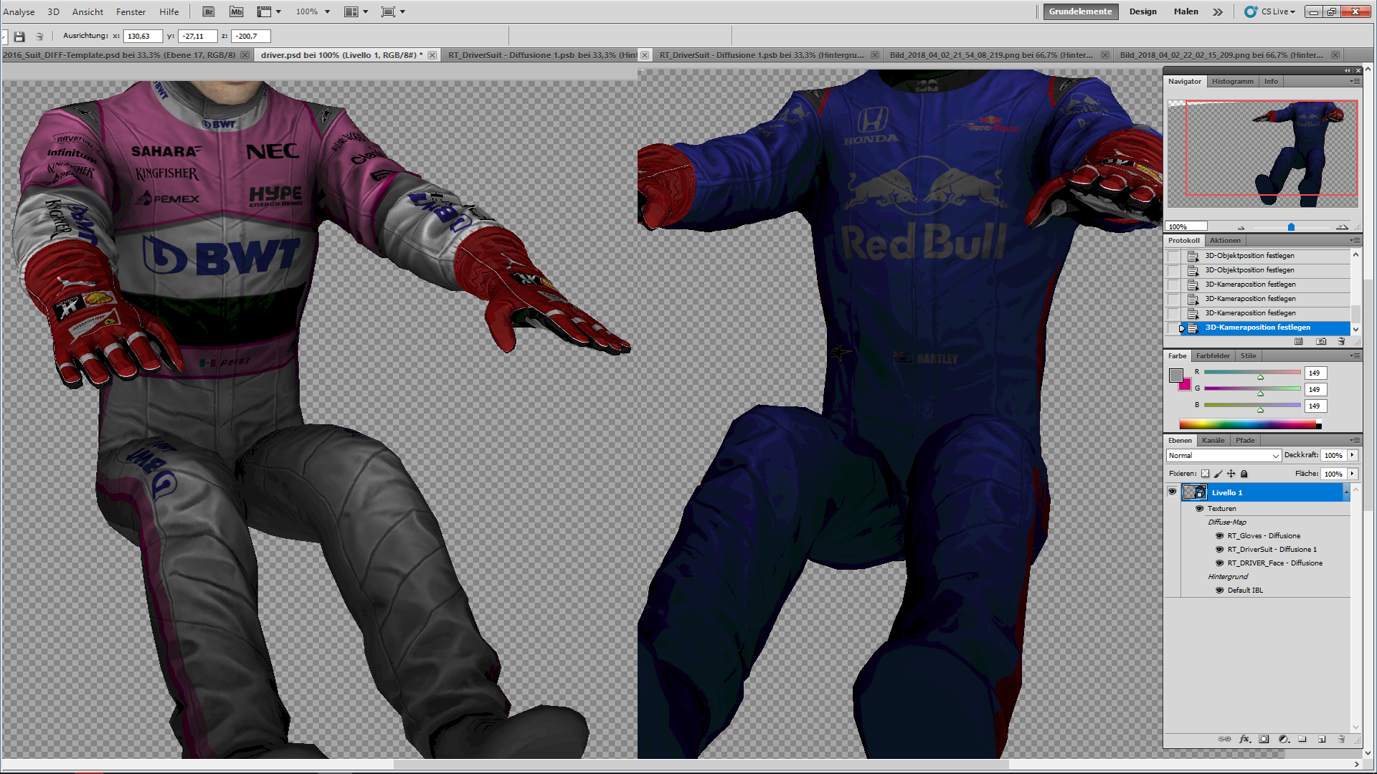Viewport: 1377px width, 774px height.
Task: Open the Navigator panel flyout menu
Action: click(1355, 82)
